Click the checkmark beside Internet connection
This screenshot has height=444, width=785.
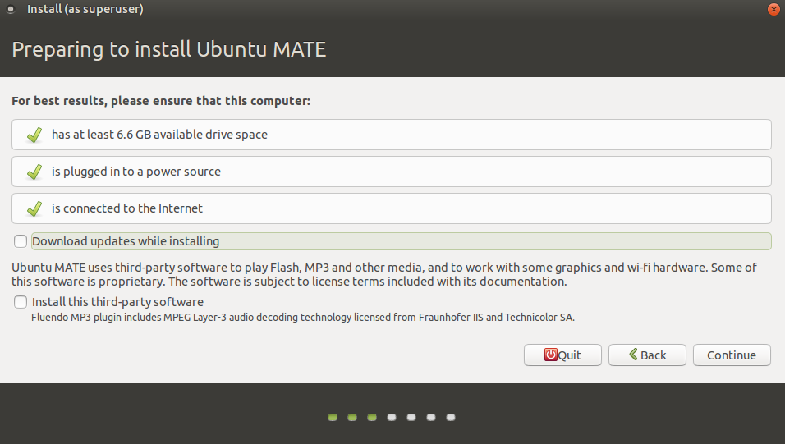point(34,208)
